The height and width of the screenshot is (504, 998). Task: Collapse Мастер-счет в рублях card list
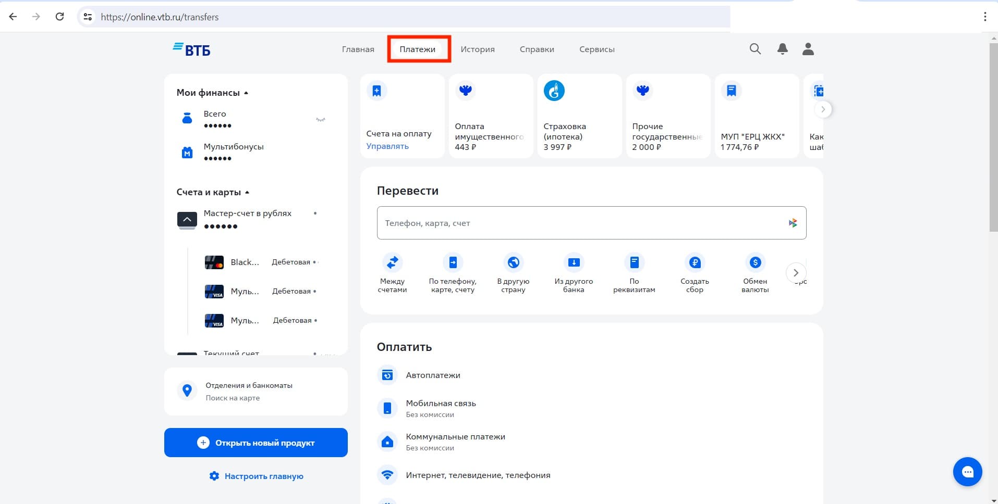187,220
